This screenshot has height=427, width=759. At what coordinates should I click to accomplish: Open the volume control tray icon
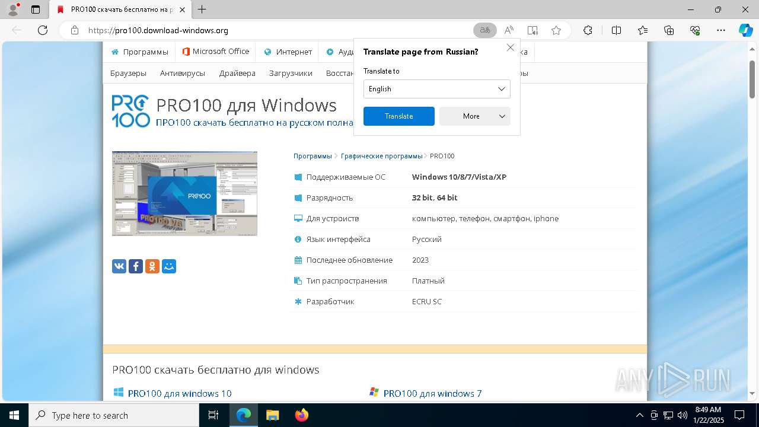pos(683,415)
